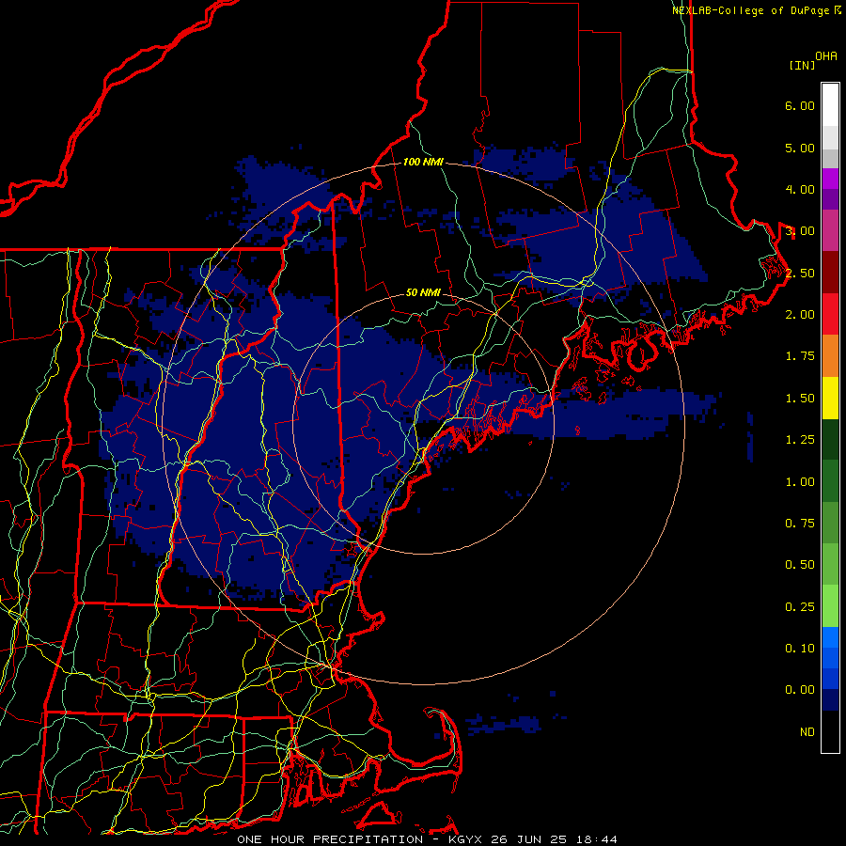Pick the pure white top legend swatch
This screenshot has width=846, height=846.
[x=830, y=105]
